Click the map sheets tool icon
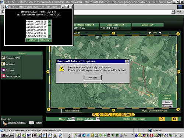The image size is (184, 138). point(123,114)
